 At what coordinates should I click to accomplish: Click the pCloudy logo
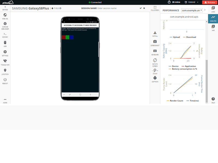tap(8, 2)
